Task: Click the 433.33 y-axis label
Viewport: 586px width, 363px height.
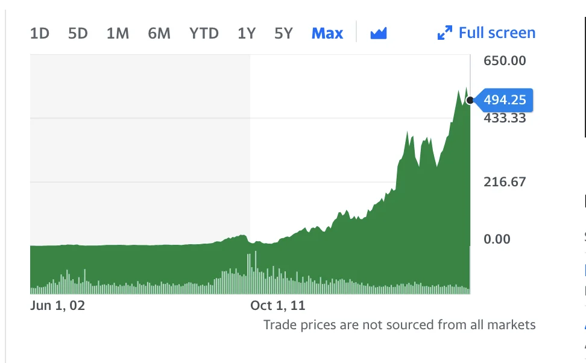Action: [x=505, y=118]
